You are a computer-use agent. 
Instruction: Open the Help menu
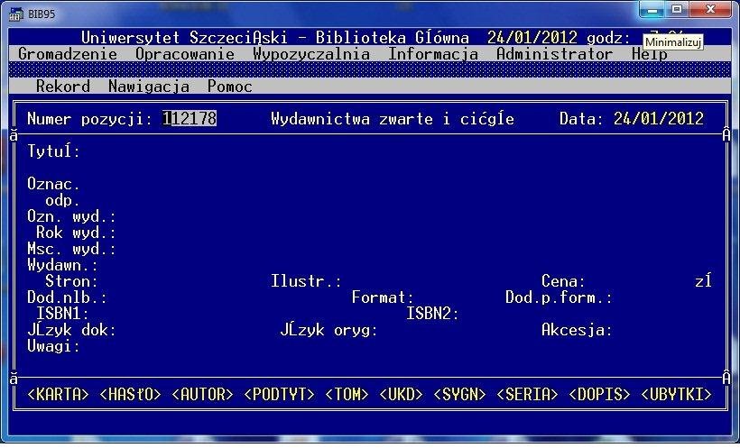point(650,54)
